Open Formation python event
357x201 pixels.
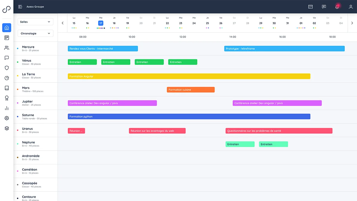pyautogui.click(x=189, y=116)
